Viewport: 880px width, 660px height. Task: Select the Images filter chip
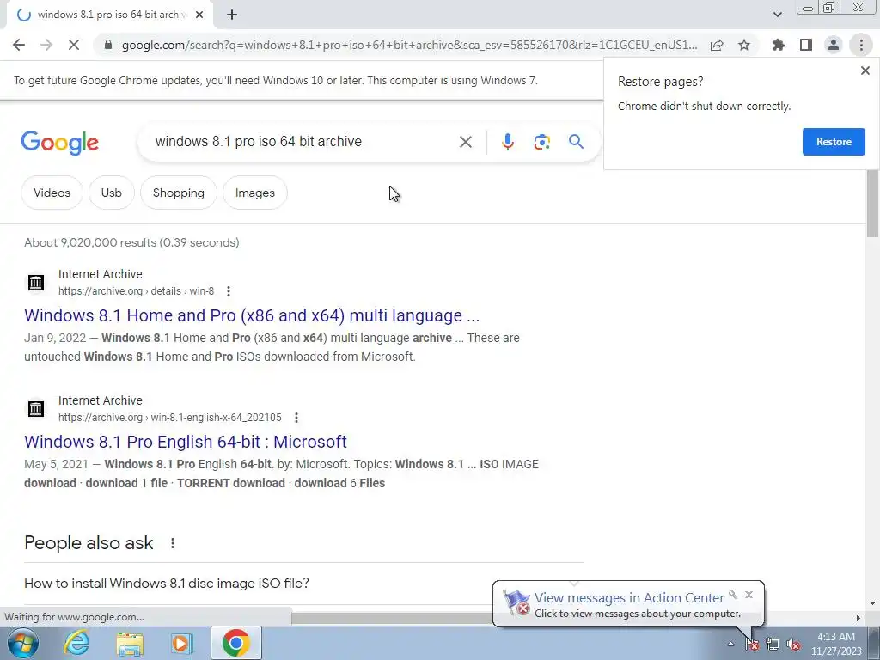(254, 192)
